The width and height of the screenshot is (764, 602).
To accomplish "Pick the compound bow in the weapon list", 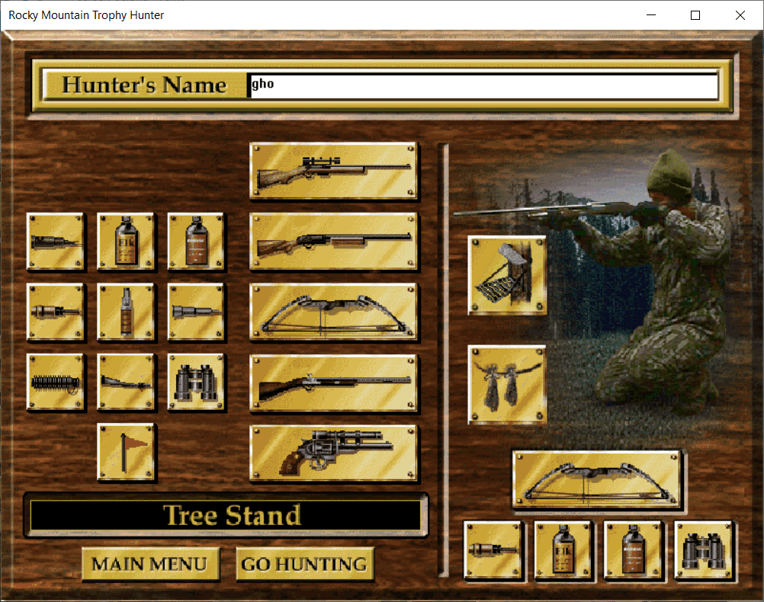I will click(x=334, y=312).
